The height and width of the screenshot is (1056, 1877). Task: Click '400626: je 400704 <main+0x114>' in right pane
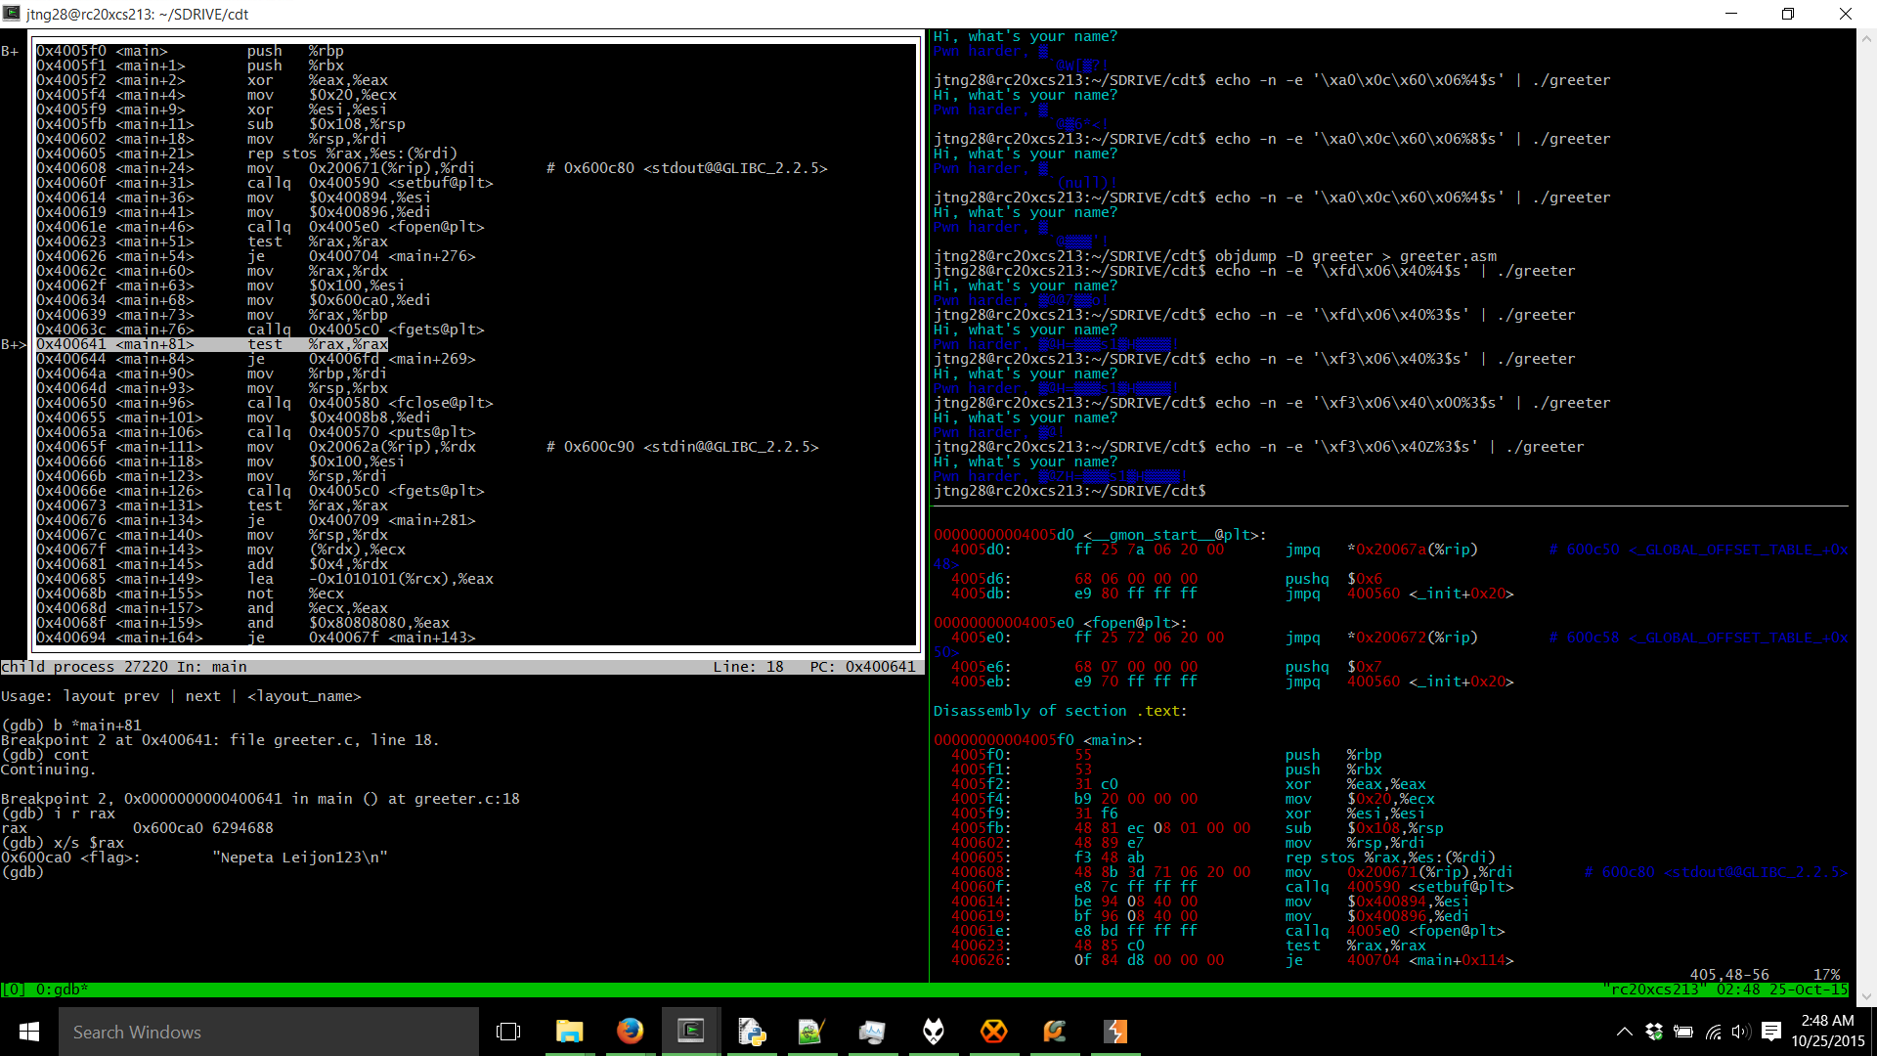click(x=1232, y=960)
